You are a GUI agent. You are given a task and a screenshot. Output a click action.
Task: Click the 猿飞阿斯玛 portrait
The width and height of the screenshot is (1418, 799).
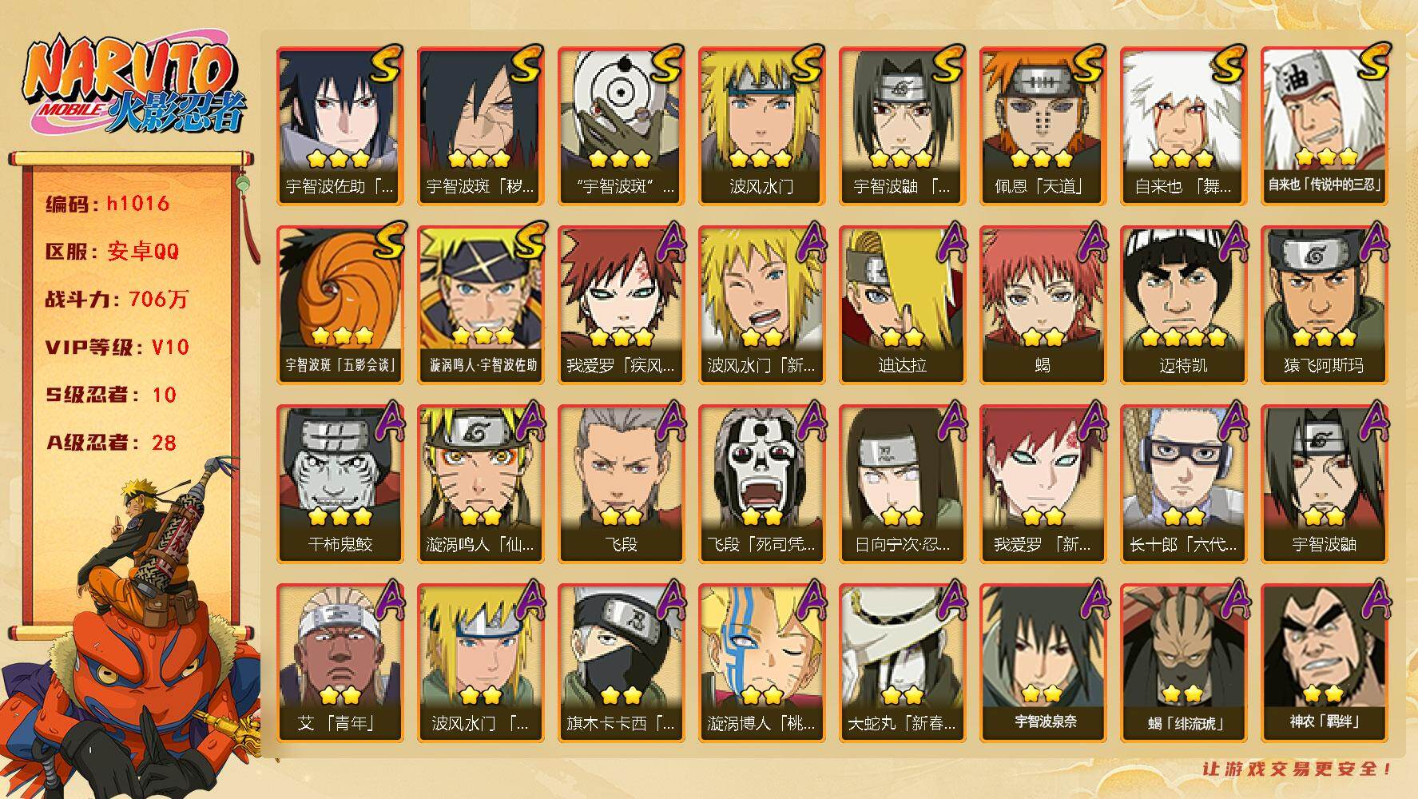tap(1323, 305)
